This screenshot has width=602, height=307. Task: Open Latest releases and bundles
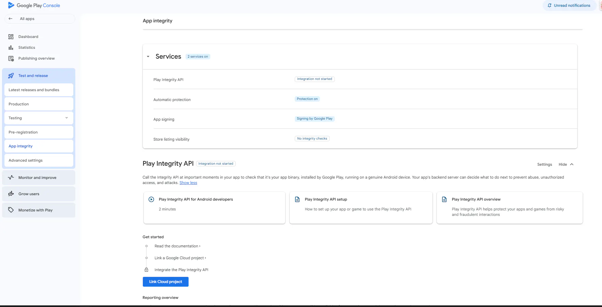[x=39, y=90]
